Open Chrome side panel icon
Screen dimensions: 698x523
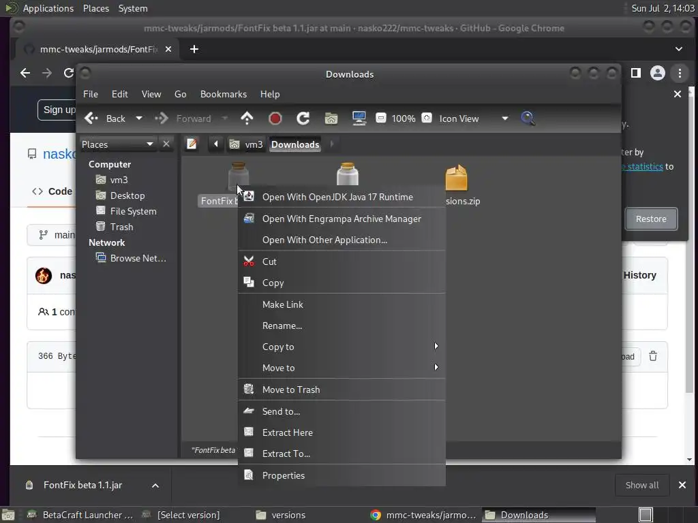tap(636, 73)
